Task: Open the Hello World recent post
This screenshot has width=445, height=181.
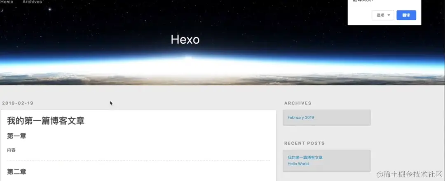Action: tap(298, 164)
